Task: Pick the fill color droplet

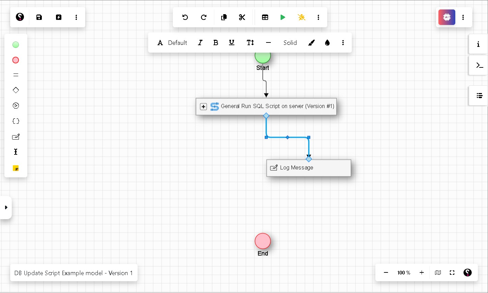Action: (x=327, y=42)
